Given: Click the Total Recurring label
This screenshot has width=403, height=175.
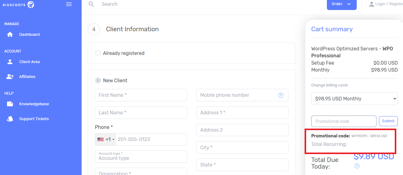Looking at the screenshot, I should [329, 144].
